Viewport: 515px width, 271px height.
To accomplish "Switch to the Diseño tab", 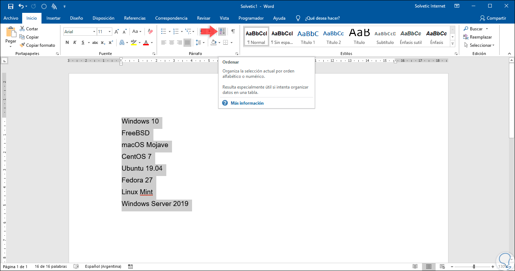I will pyautogui.click(x=77, y=18).
